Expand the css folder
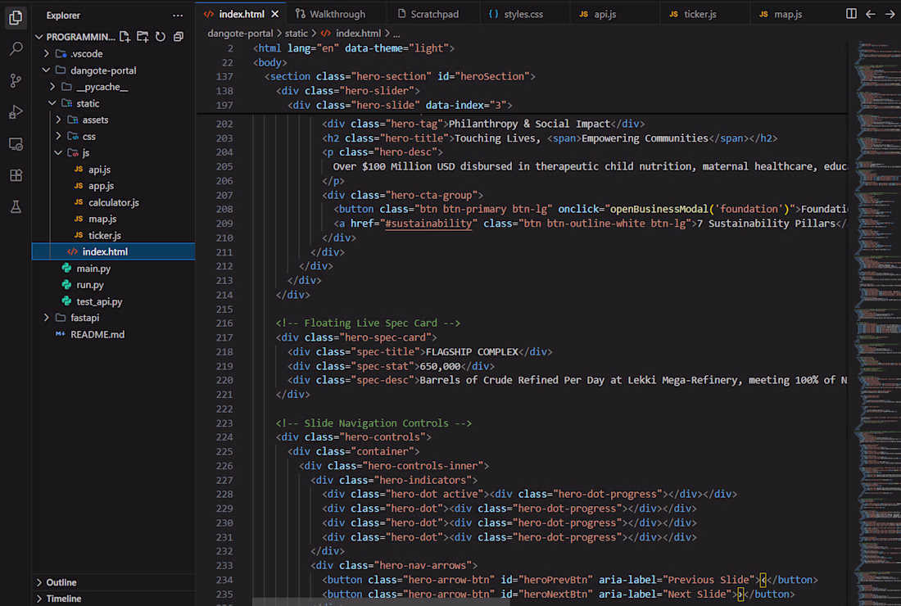901x606 pixels. (58, 136)
